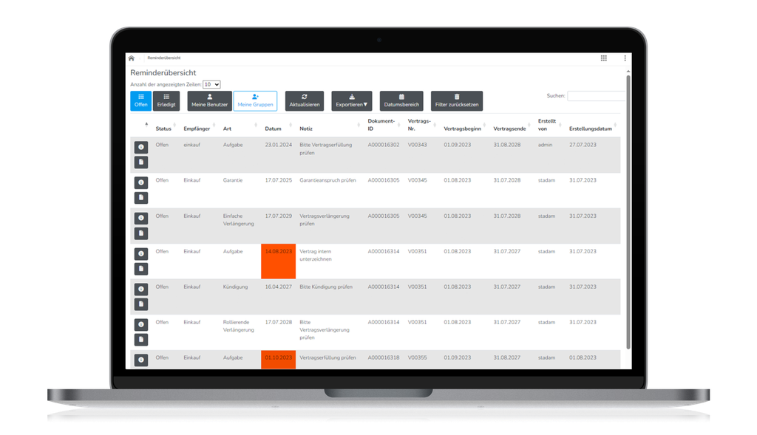Click document ID A000016302
The image size is (757, 435).
[x=384, y=145]
